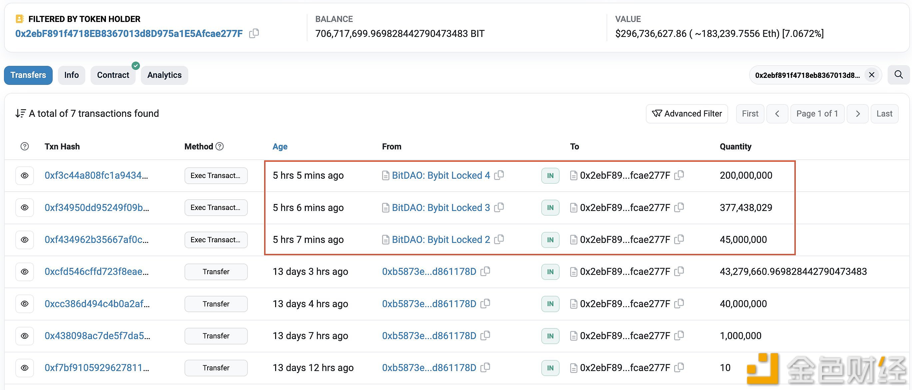The image size is (912, 390).
Task: Click the address filter search field
Action: pos(807,75)
